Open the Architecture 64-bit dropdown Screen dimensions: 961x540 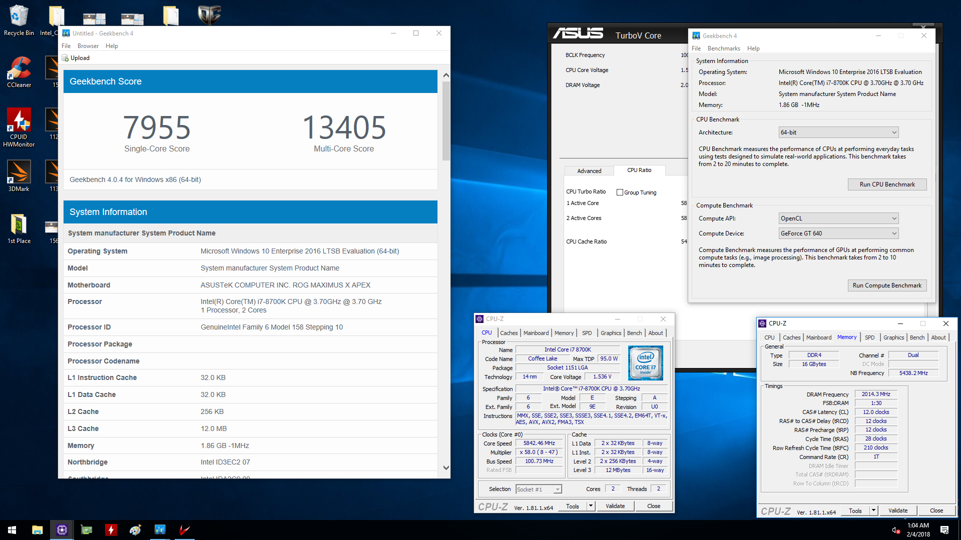838,132
